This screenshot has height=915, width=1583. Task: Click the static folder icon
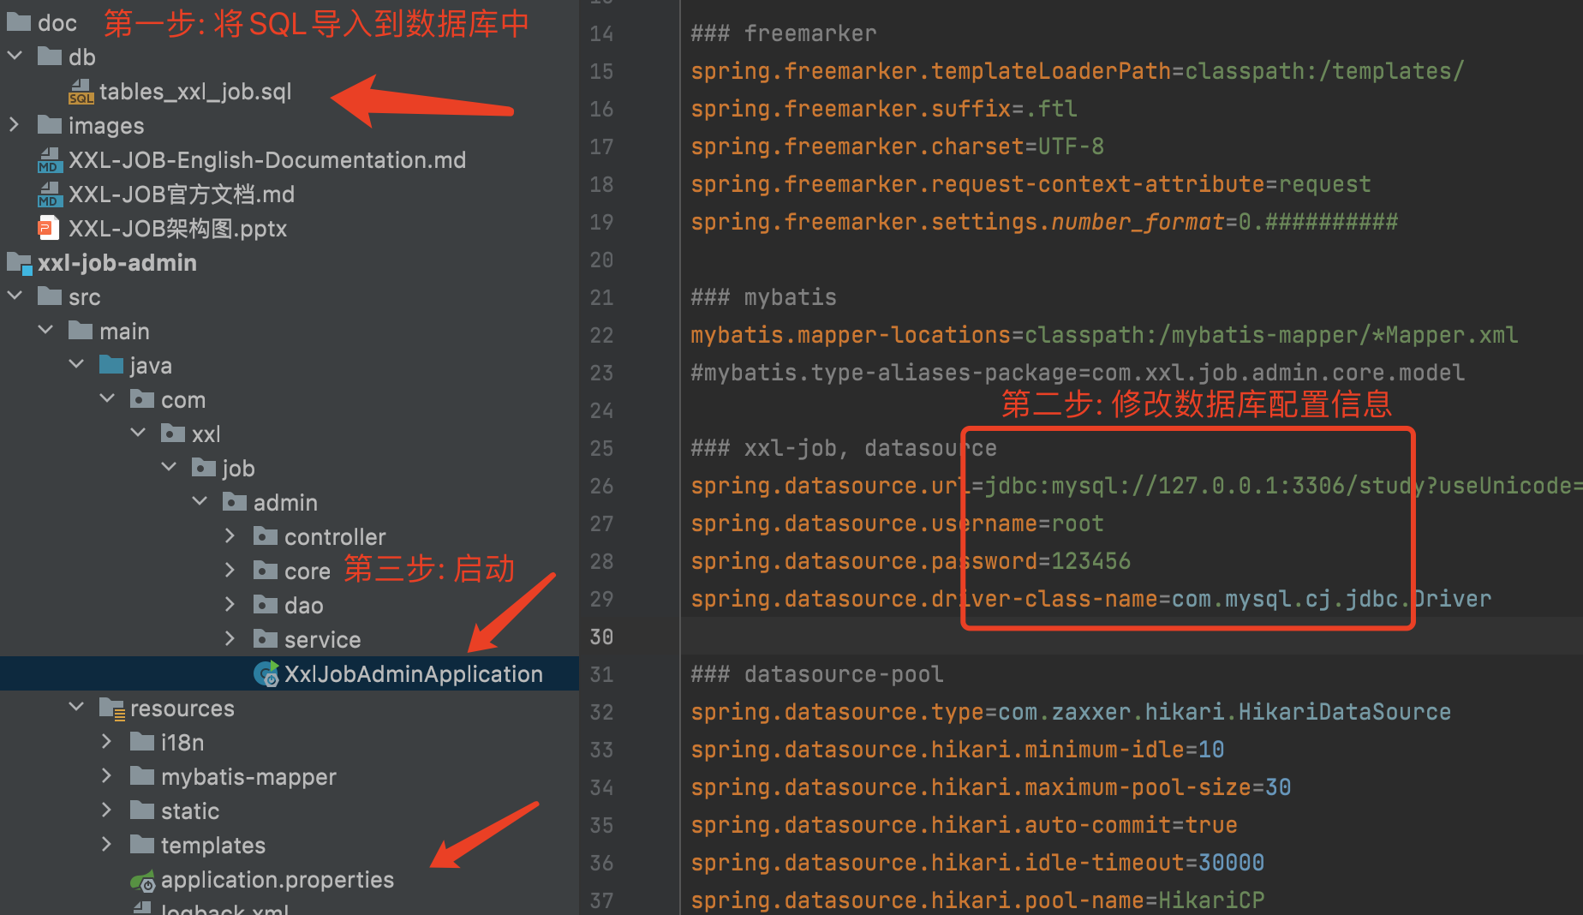pos(142,810)
